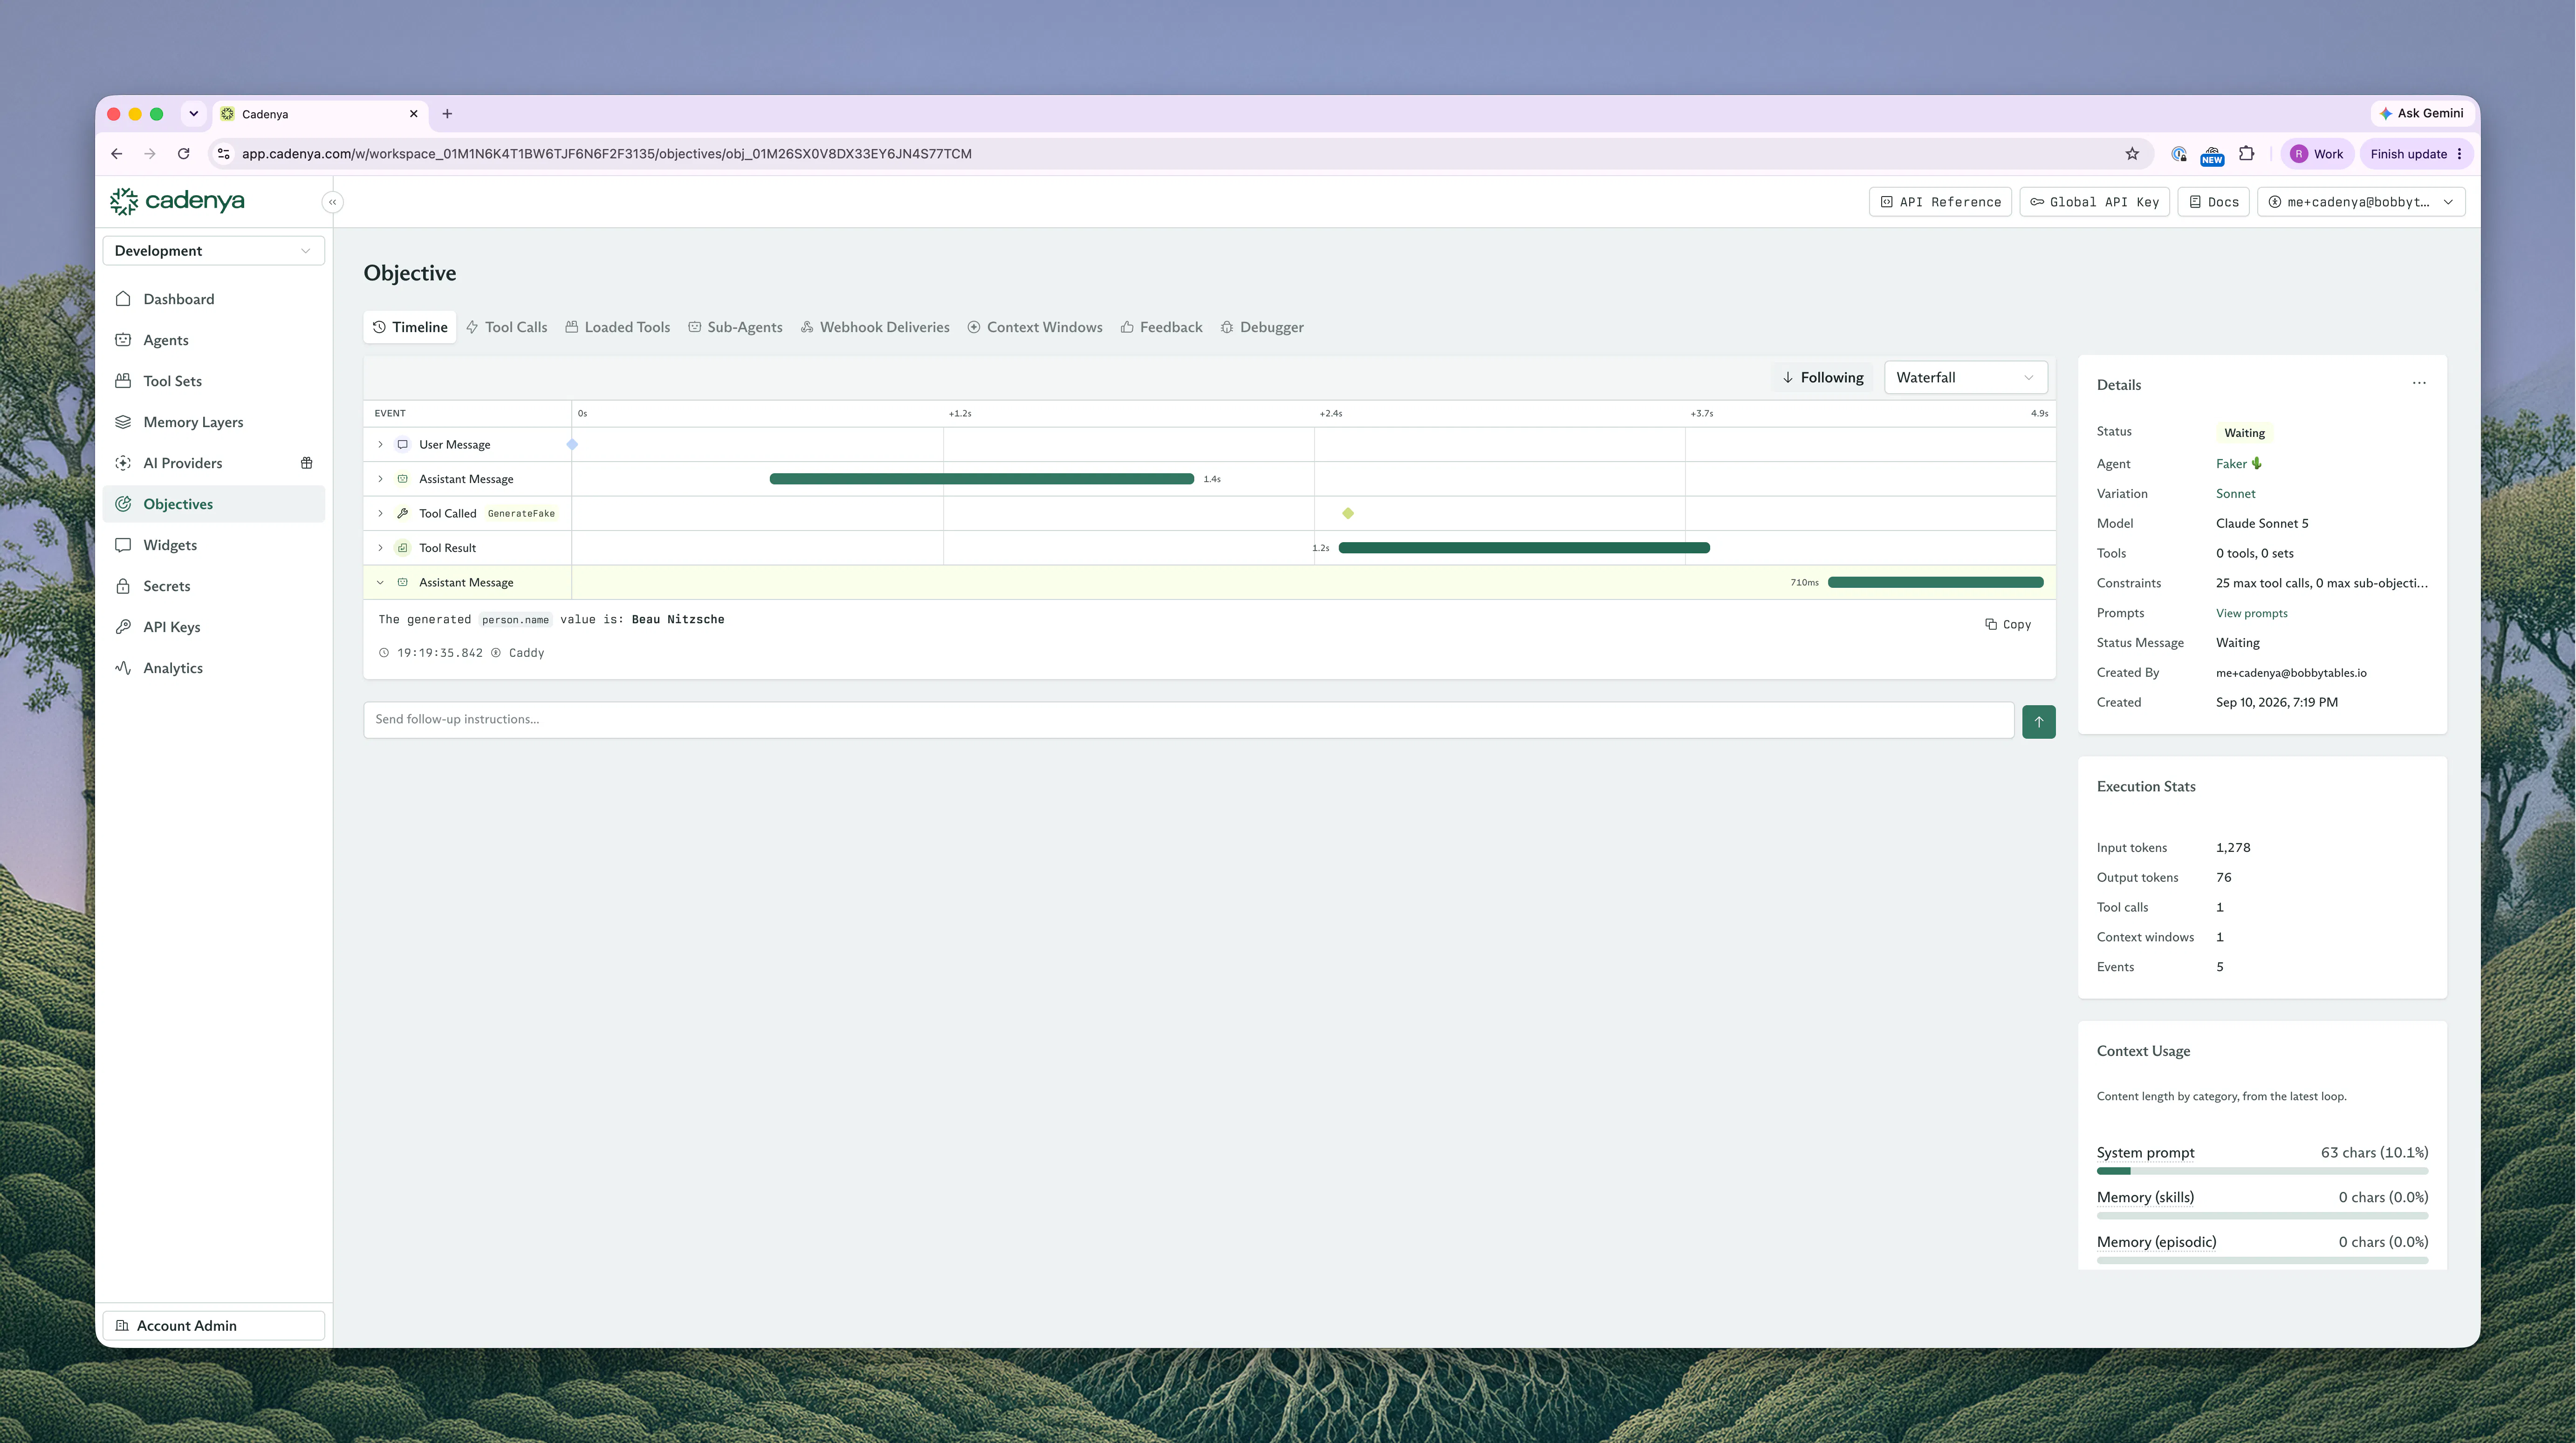Open the browser extensions puzzle icon
This screenshot has height=1443, width=2576.
pos(2246,154)
